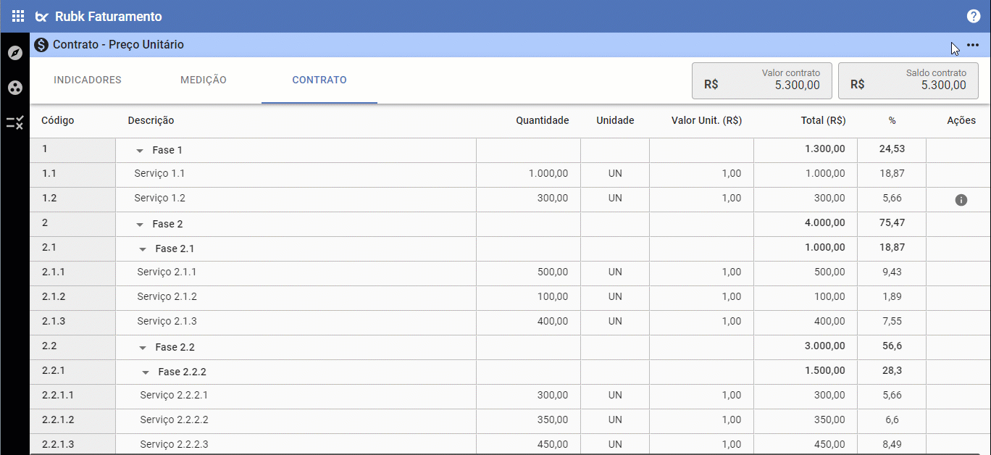Click the Quantidade cell of Serviço 1.1
Viewport: 991px width, 455px height.
tap(528, 174)
